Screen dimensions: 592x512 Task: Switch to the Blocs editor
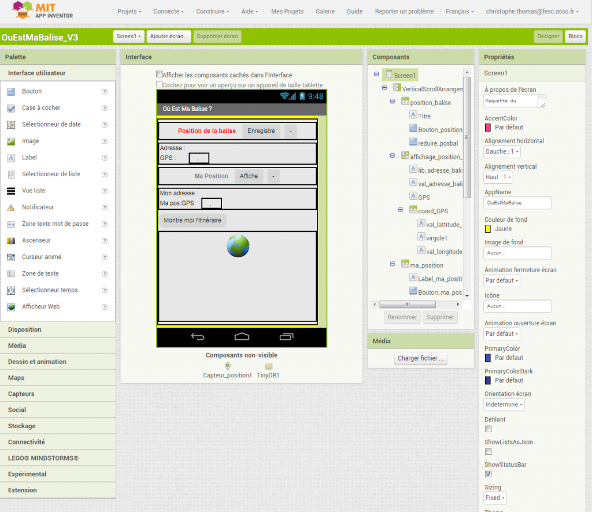point(575,36)
